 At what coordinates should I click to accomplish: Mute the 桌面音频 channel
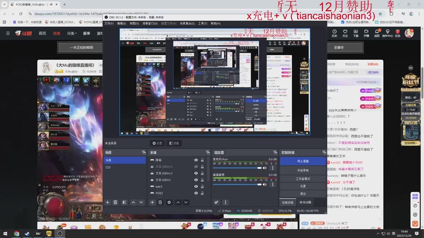(x=264, y=185)
